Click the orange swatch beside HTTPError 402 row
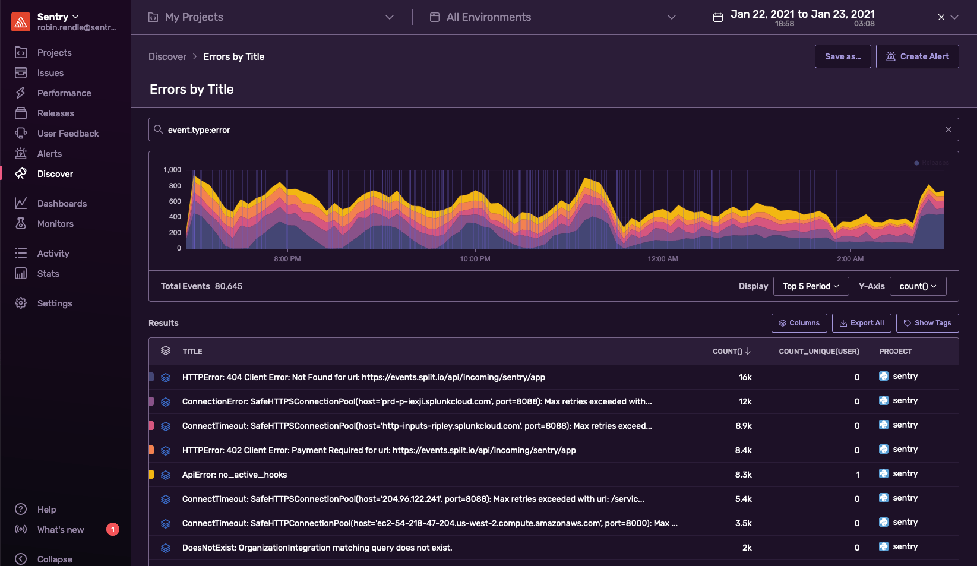This screenshot has height=566, width=977. click(151, 450)
